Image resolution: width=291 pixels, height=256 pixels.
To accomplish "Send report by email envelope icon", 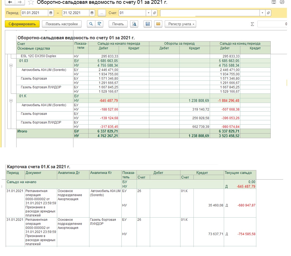I will click(158, 24).
